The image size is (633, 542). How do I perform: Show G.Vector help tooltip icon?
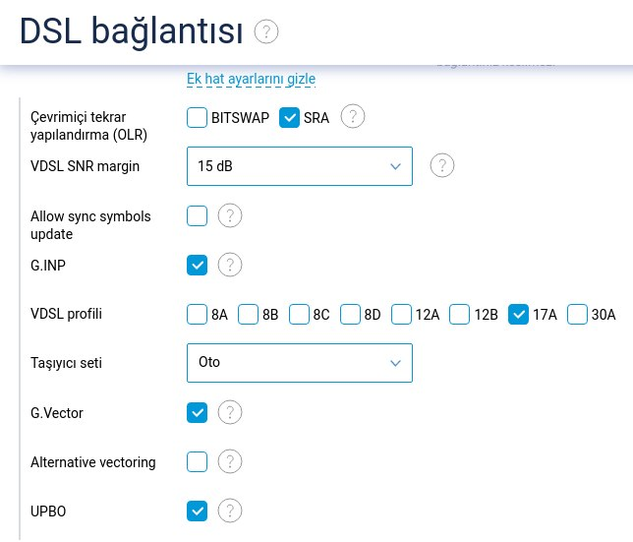coord(230,412)
